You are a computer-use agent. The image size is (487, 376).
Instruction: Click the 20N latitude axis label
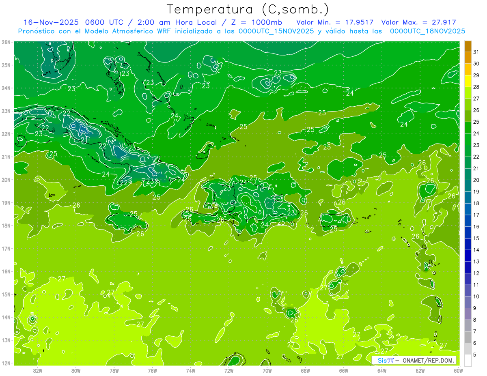click(6, 180)
